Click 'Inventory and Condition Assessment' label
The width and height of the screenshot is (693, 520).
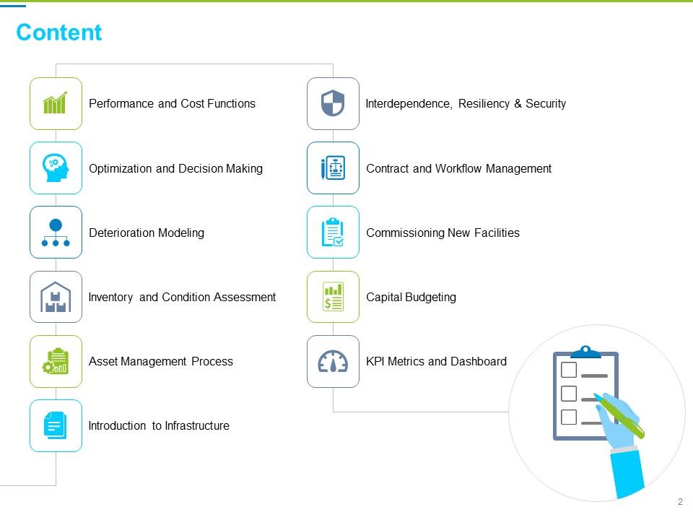182,297
